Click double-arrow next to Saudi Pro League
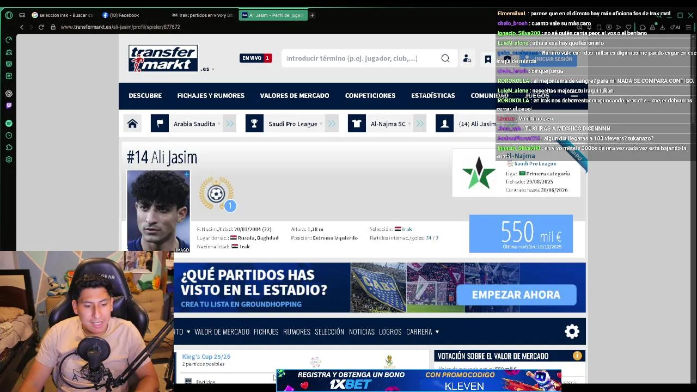The width and height of the screenshot is (697, 392). pos(332,124)
